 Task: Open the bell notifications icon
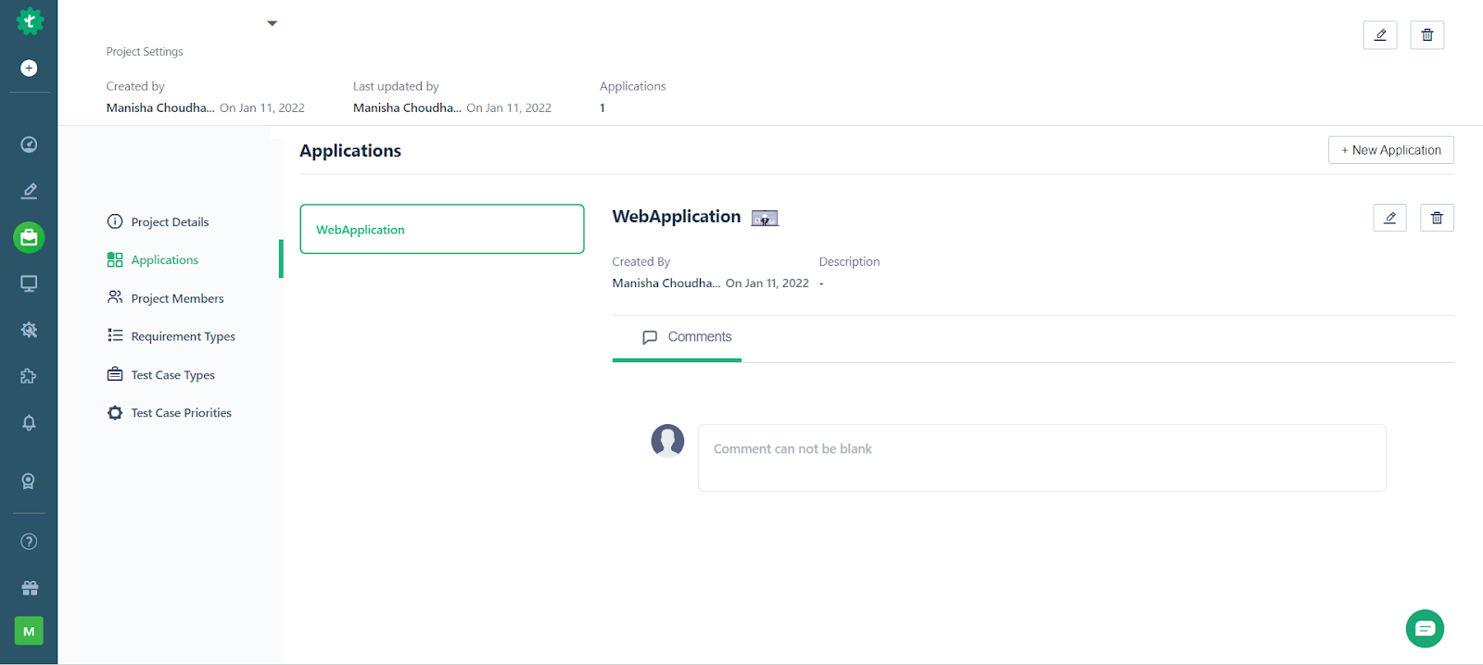tap(29, 422)
